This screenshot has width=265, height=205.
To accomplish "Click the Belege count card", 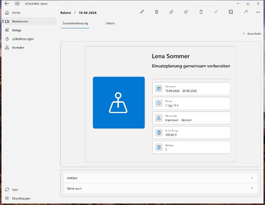I will click(x=191, y=147).
